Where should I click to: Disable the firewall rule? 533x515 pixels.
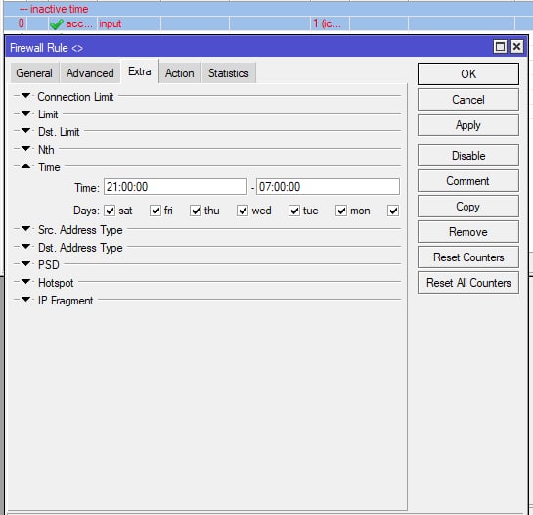click(x=468, y=156)
